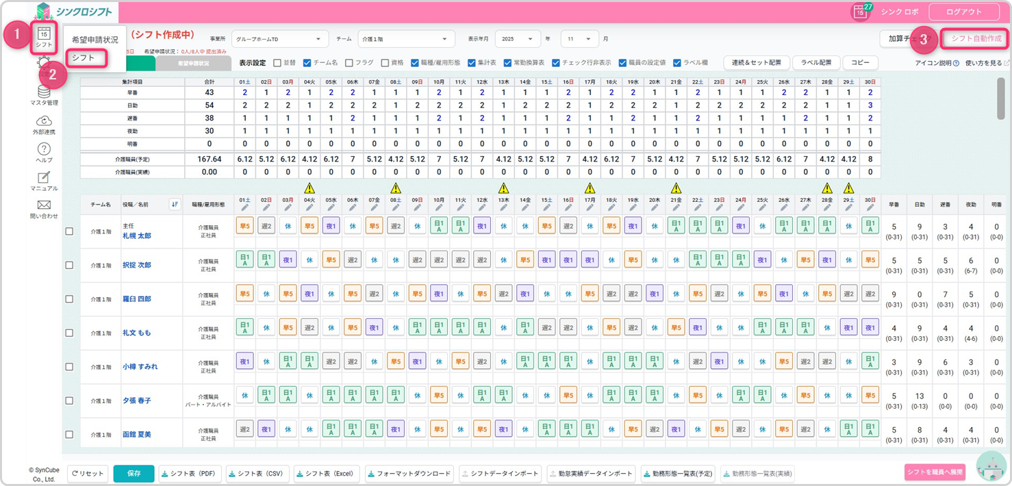
Task: Open the シフト calendar icon in the sidebar
Action: point(44,35)
